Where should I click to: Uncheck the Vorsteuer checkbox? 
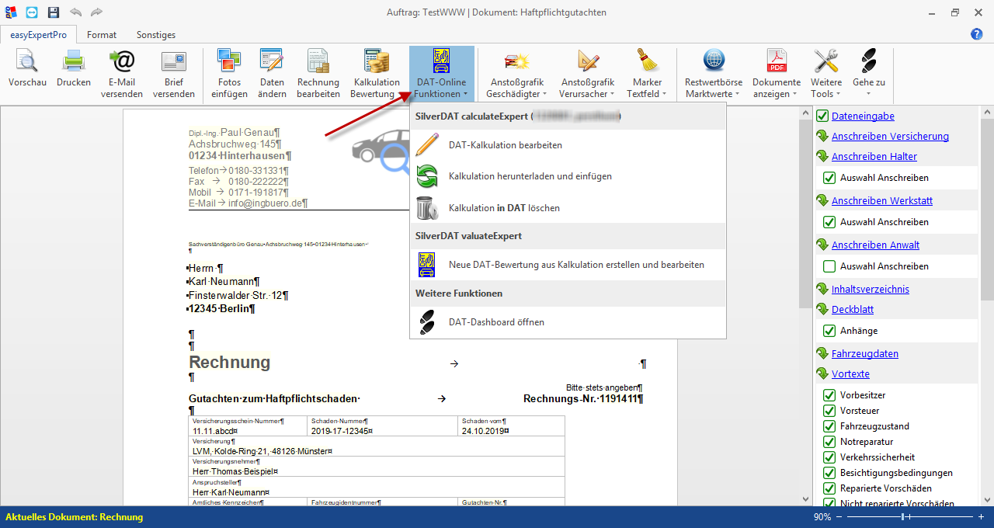(x=829, y=411)
